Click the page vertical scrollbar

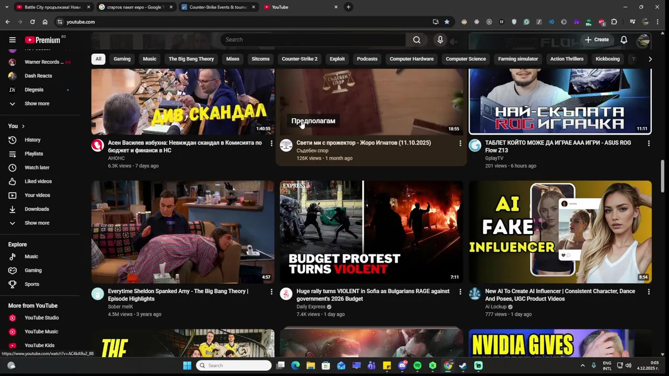pos(663,175)
